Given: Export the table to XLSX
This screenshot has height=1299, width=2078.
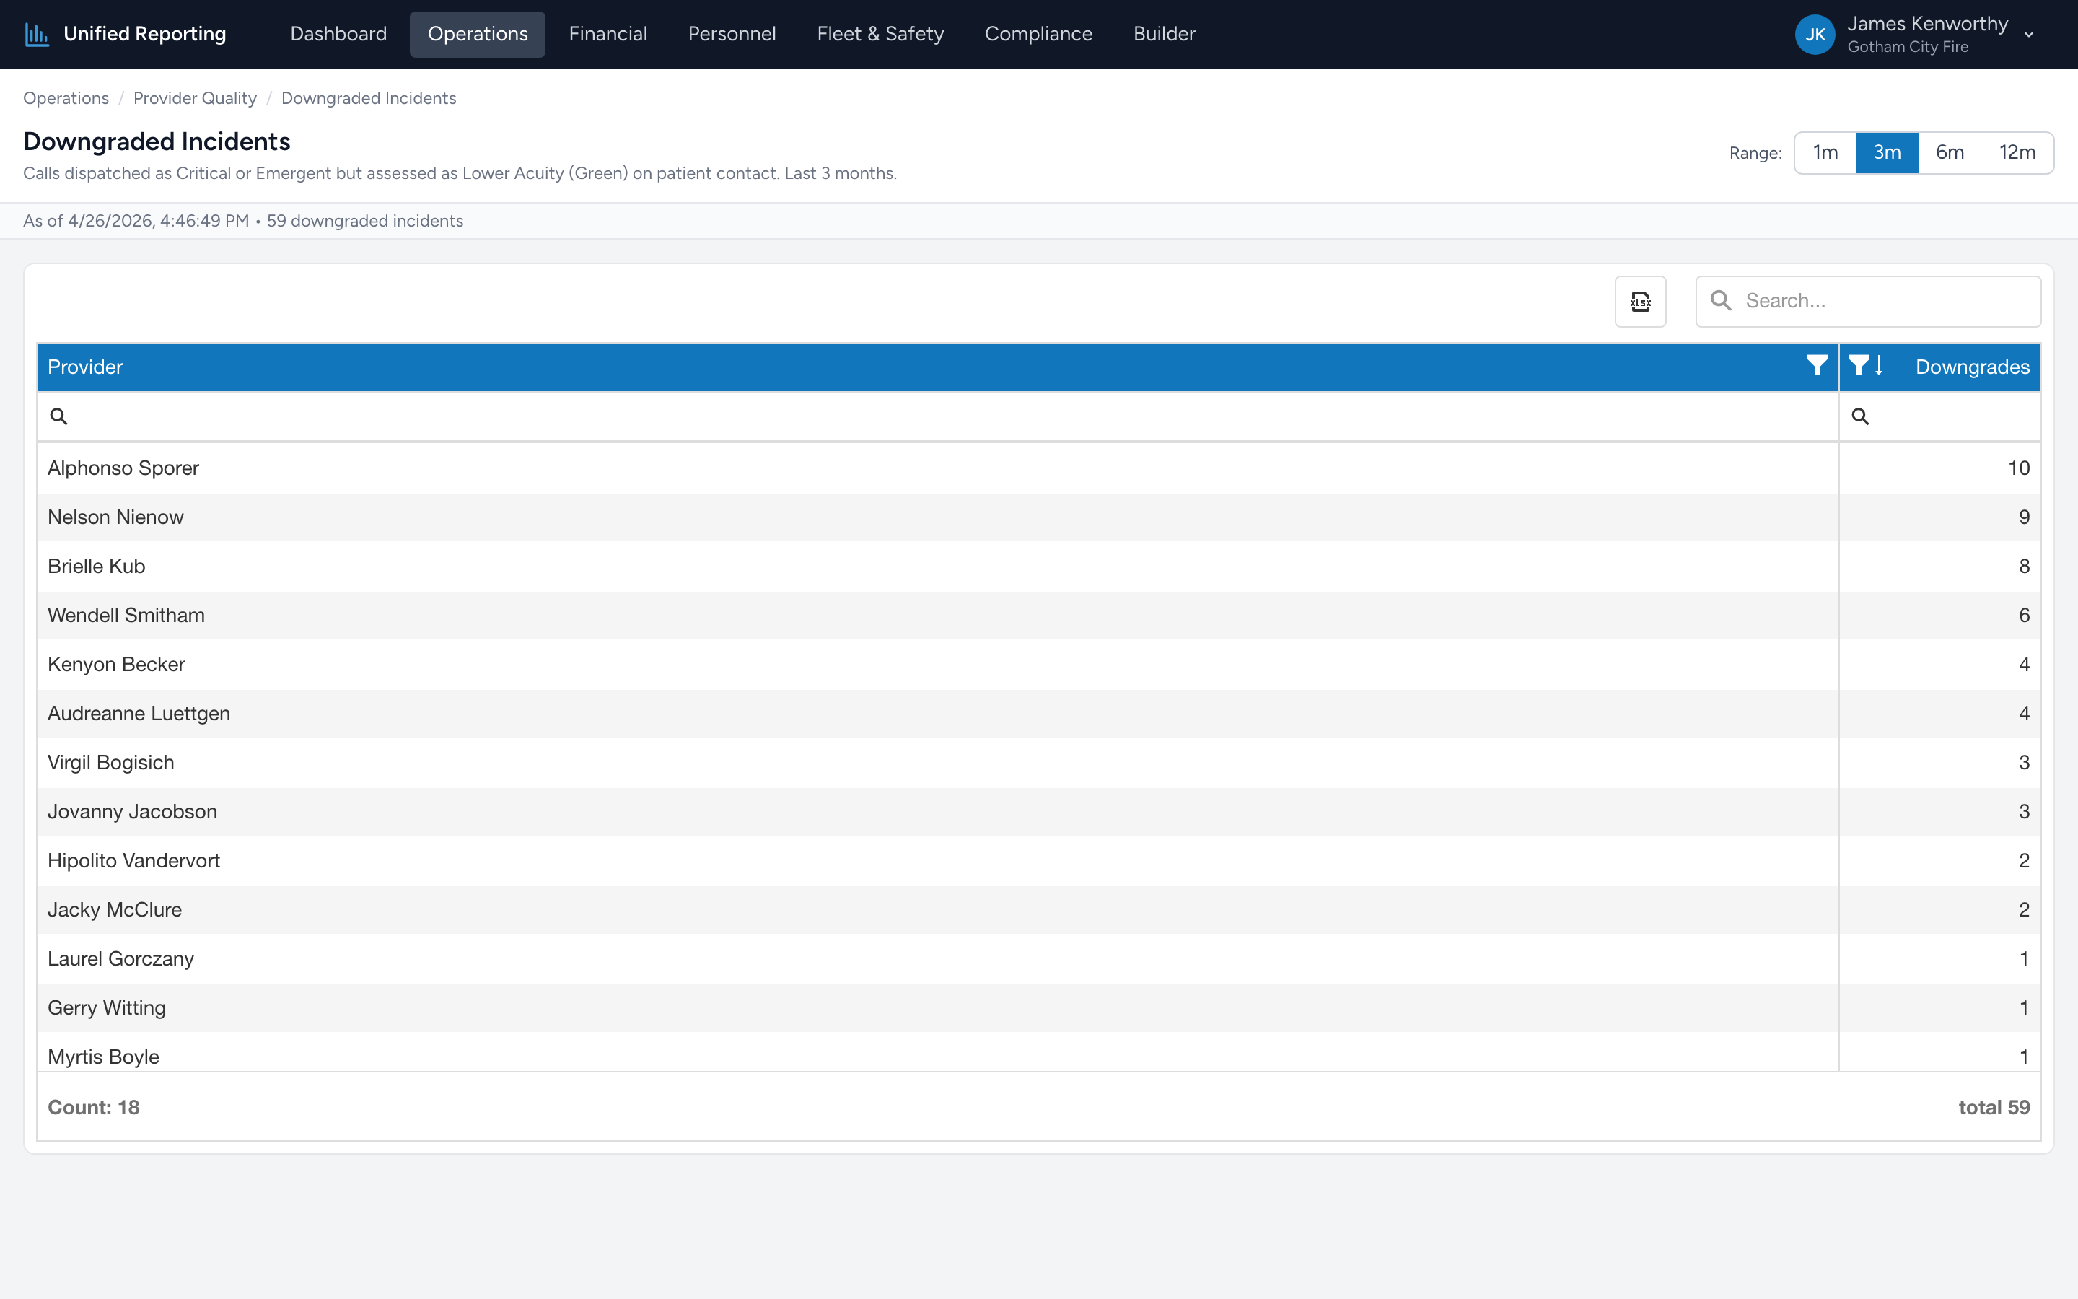Looking at the screenshot, I should pyautogui.click(x=1640, y=302).
